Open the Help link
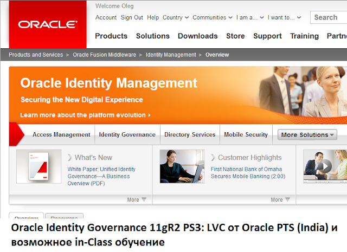Screen dimensions: 347x252 tap(153, 17)
